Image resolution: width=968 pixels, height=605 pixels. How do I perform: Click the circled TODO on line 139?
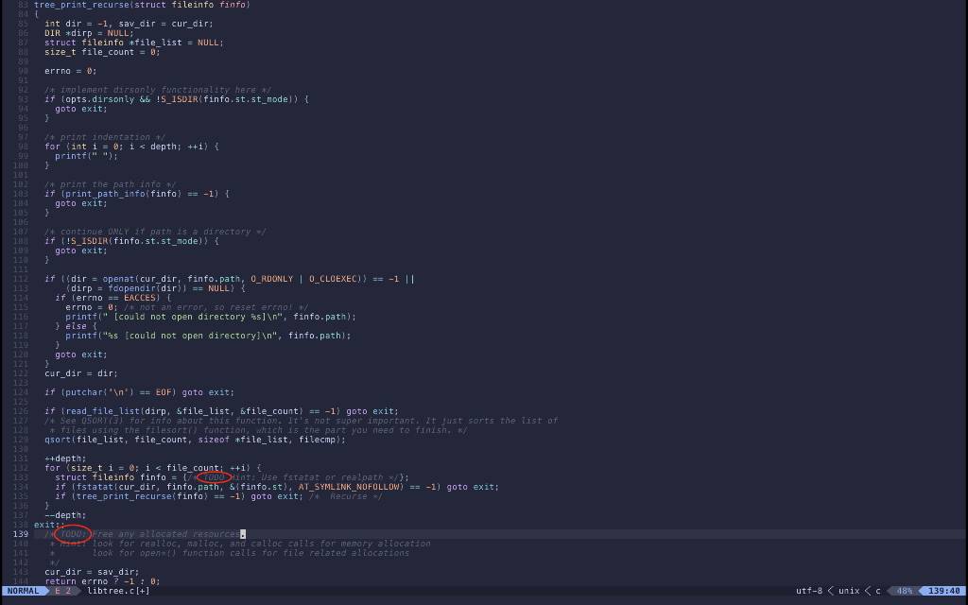click(x=71, y=533)
